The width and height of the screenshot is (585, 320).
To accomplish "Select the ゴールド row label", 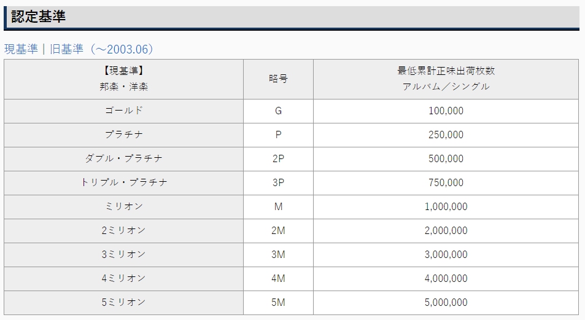I will tap(123, 111).
